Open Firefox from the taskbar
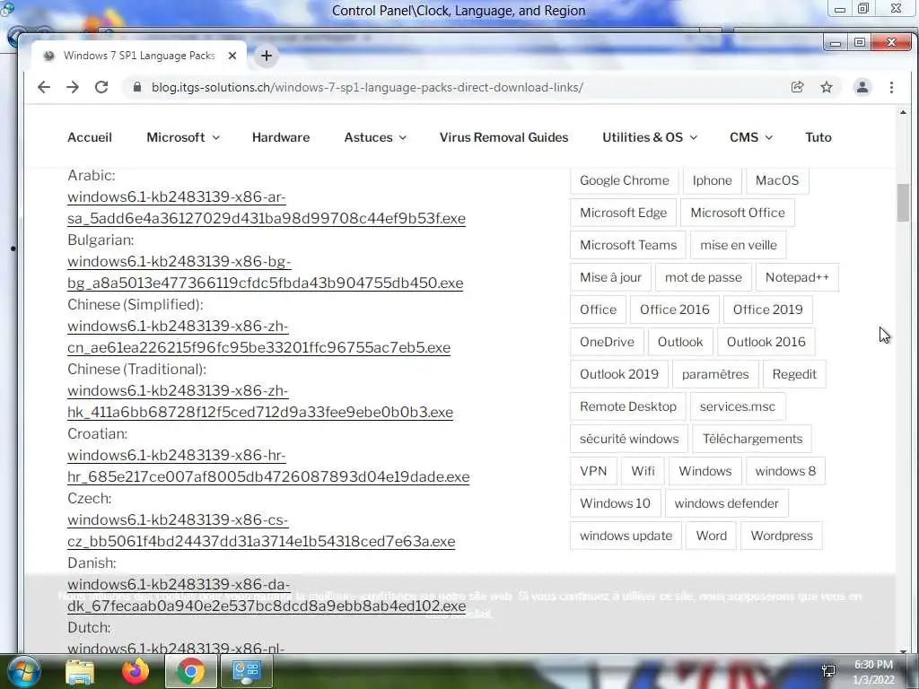Screen dimensions: 919x689 [136, 671]
